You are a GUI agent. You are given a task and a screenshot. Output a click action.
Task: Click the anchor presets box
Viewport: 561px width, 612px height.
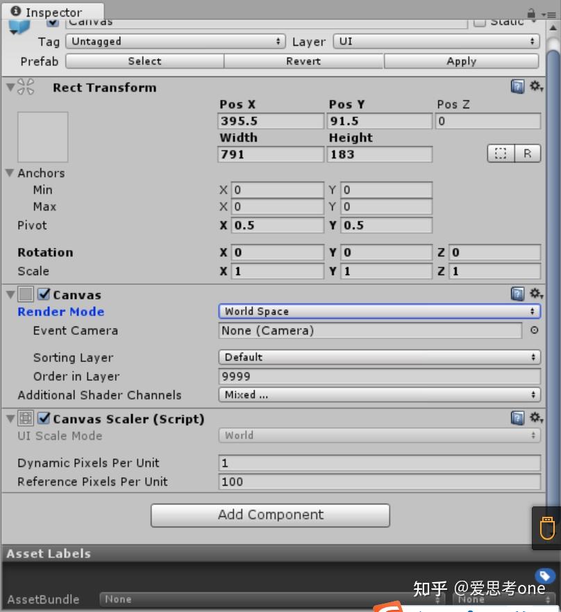(x=42, y=137)
